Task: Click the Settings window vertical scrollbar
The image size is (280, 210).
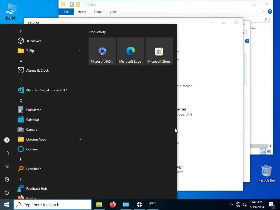Action: tap(242, 82)
